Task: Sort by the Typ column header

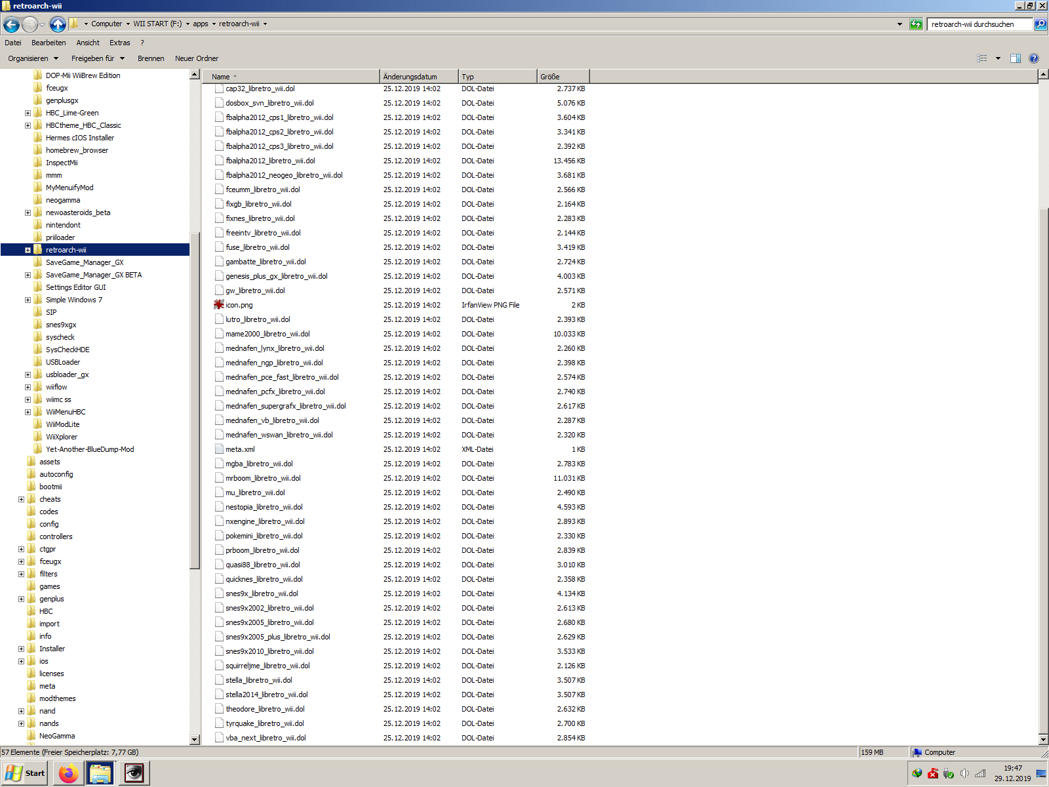Action: click(x=498, y=77)
